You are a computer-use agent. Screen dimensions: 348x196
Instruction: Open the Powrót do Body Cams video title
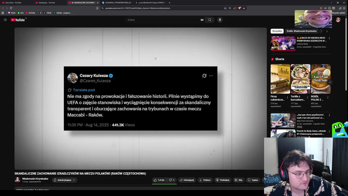pos(311,133)
